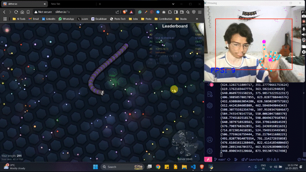Open VS Code accounts icon

tap(210, 140)
